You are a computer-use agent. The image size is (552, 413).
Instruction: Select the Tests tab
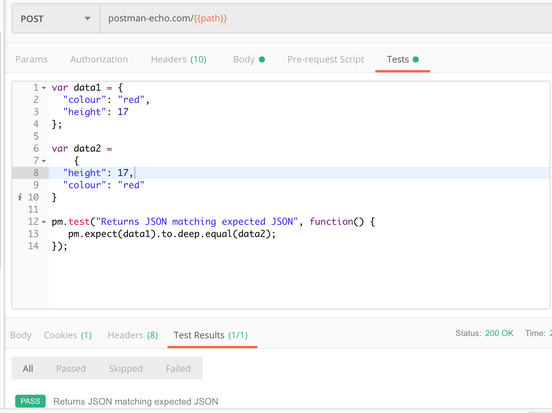click(402, 59)
